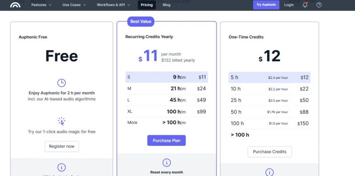Click the large $12 one-time price

point(269,56)
